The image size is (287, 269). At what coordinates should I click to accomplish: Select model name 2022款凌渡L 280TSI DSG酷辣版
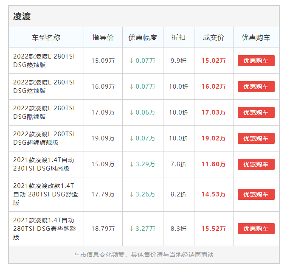tap(44, 112)
